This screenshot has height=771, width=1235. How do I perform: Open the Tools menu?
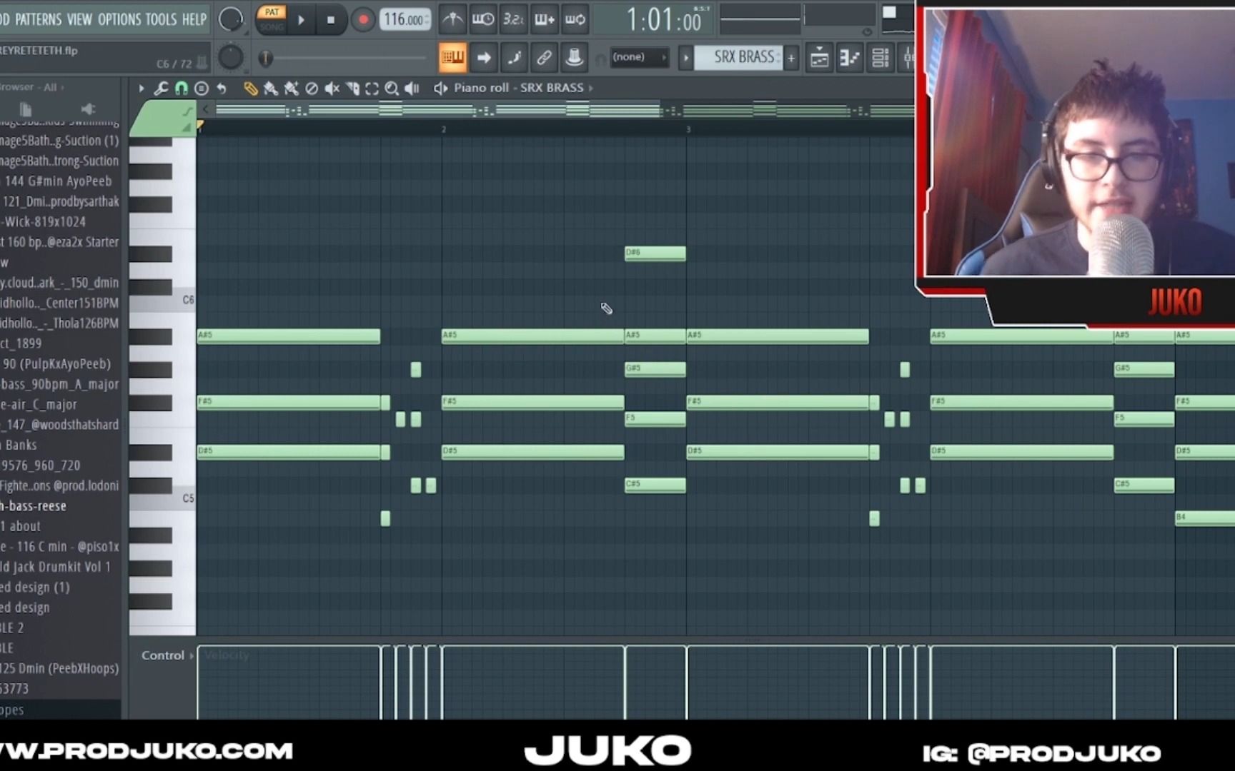pos(161,19)
